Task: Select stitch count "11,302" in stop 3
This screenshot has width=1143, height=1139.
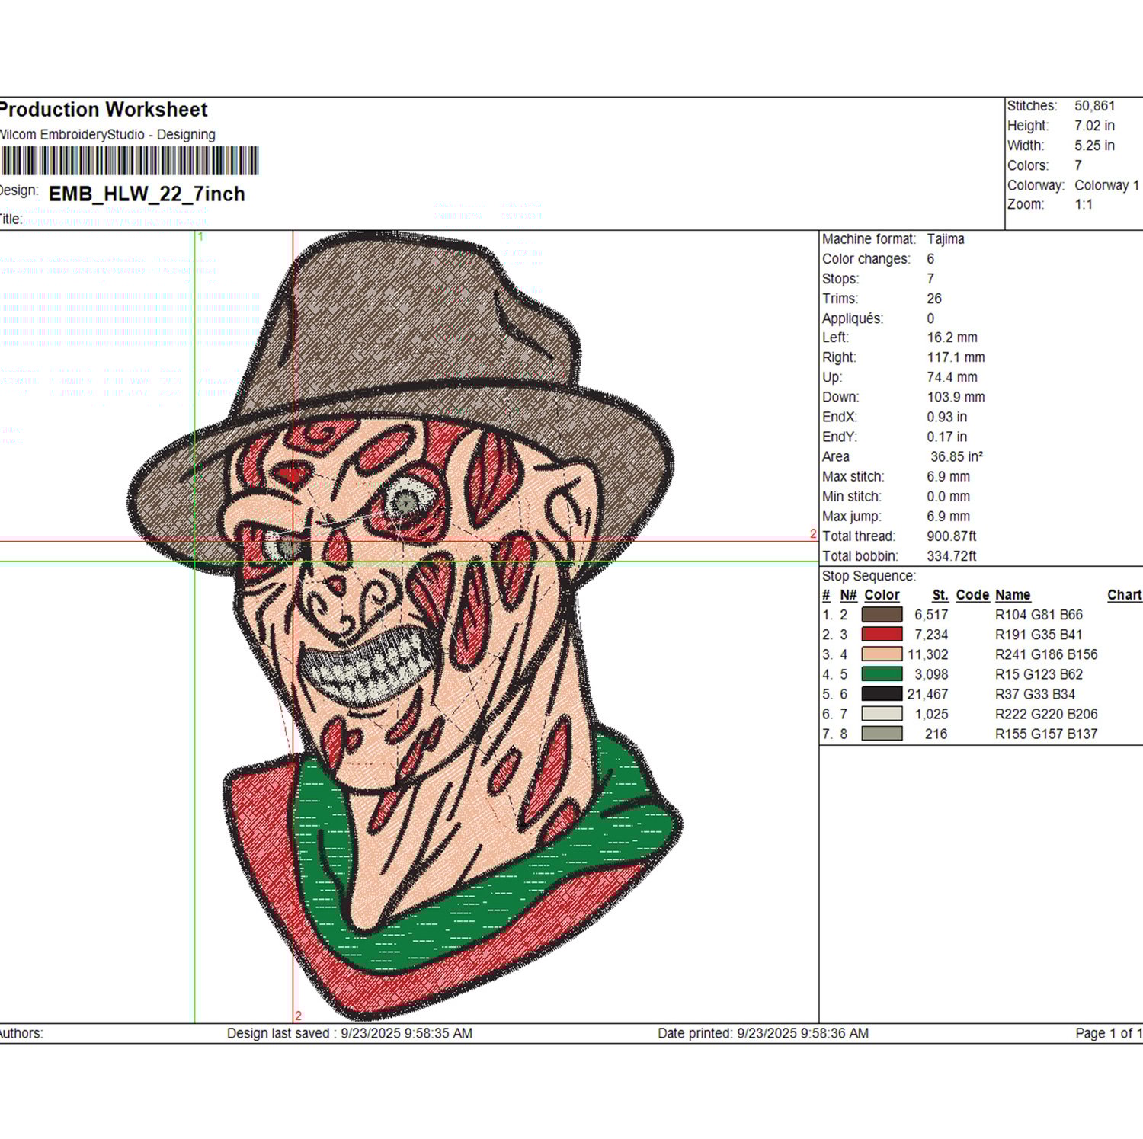Action: [927, 654]
